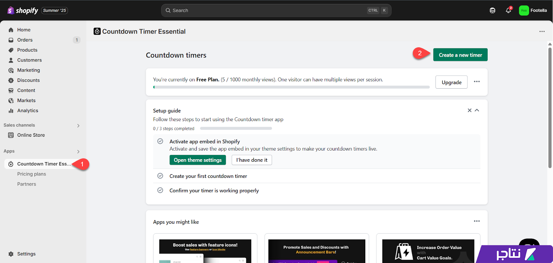Screen dimensions: 553x263
Task: Open Announcement Bars app card
Action: point(317,248)
